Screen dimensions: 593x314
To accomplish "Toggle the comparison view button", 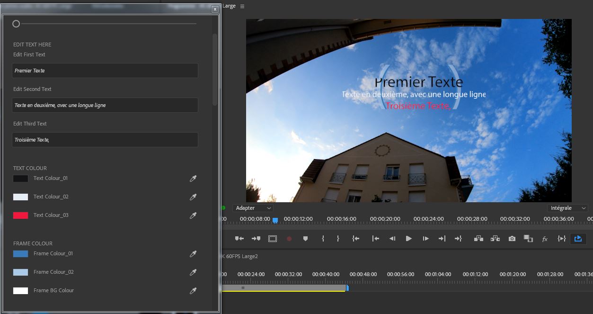I will tap(528, 239).
